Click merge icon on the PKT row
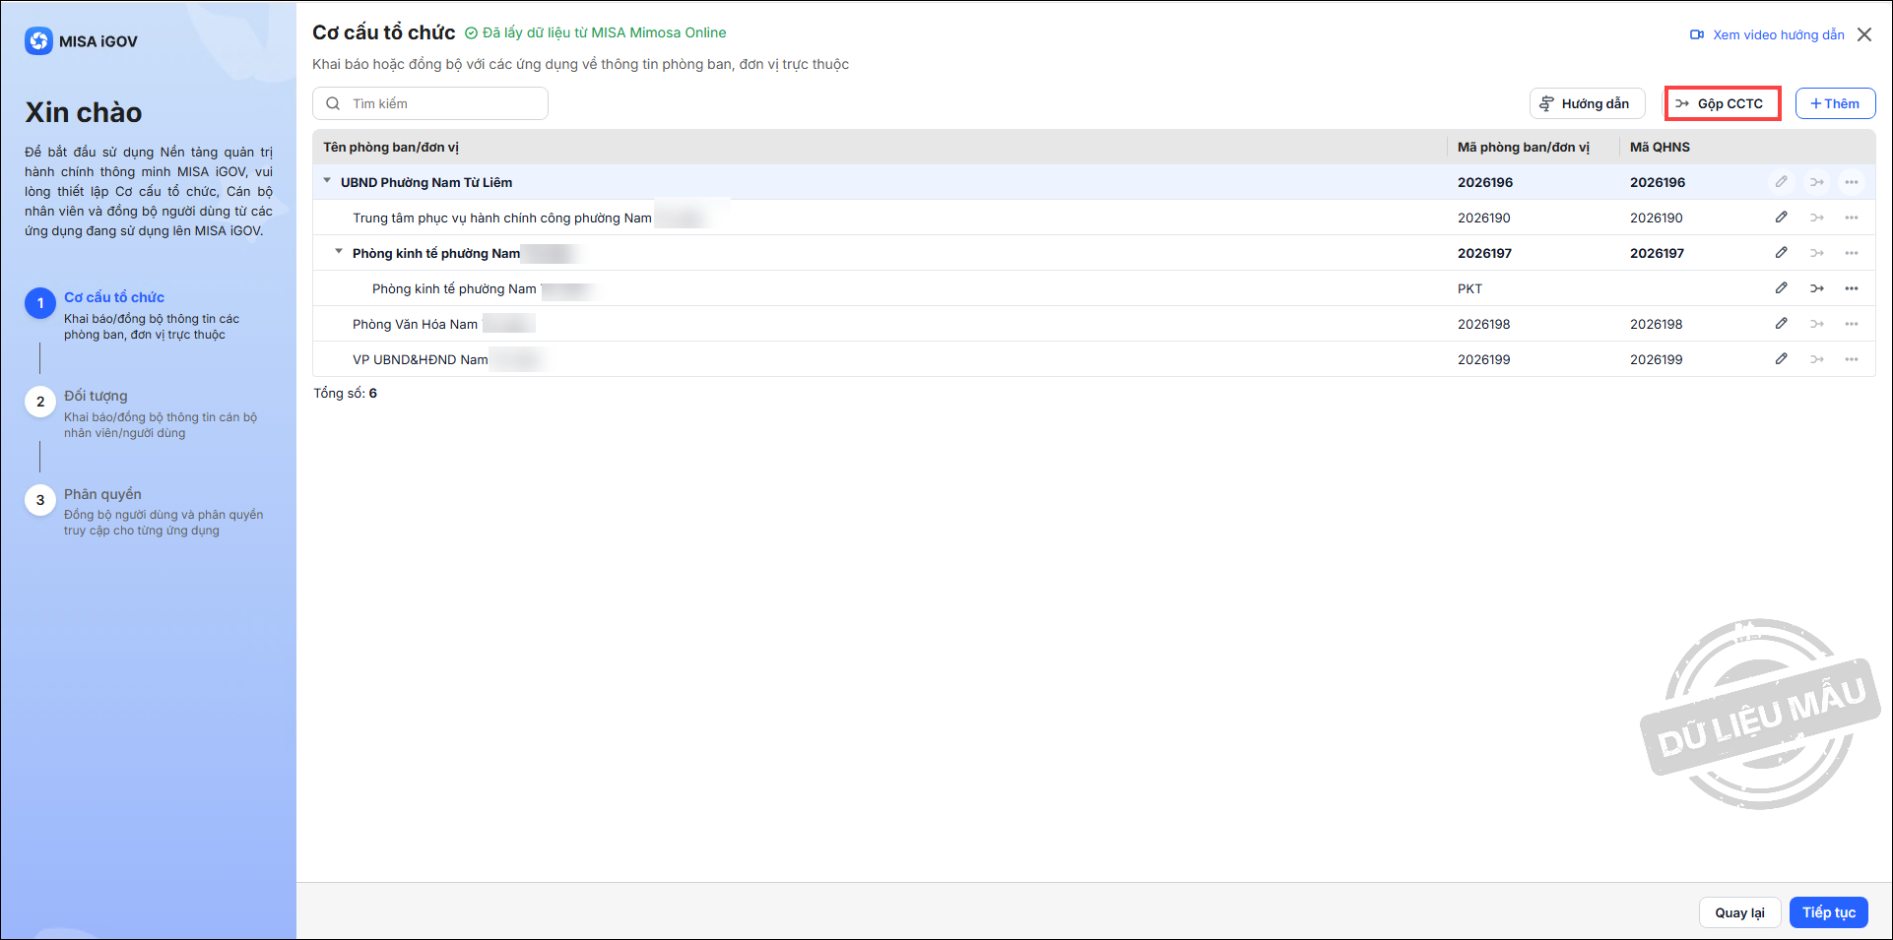Image resolution: width=1893 pixels, height=940 pixels. pos(1817,288)
